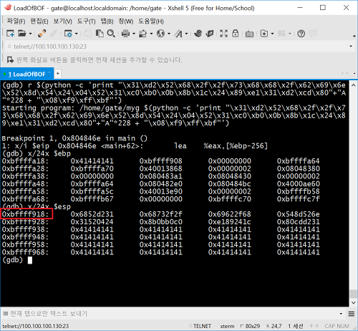This screenshot has height=331, width=358.
Task: Click the Disconnect plug icon
Action: pyautogui.click(x=42, y=34)
